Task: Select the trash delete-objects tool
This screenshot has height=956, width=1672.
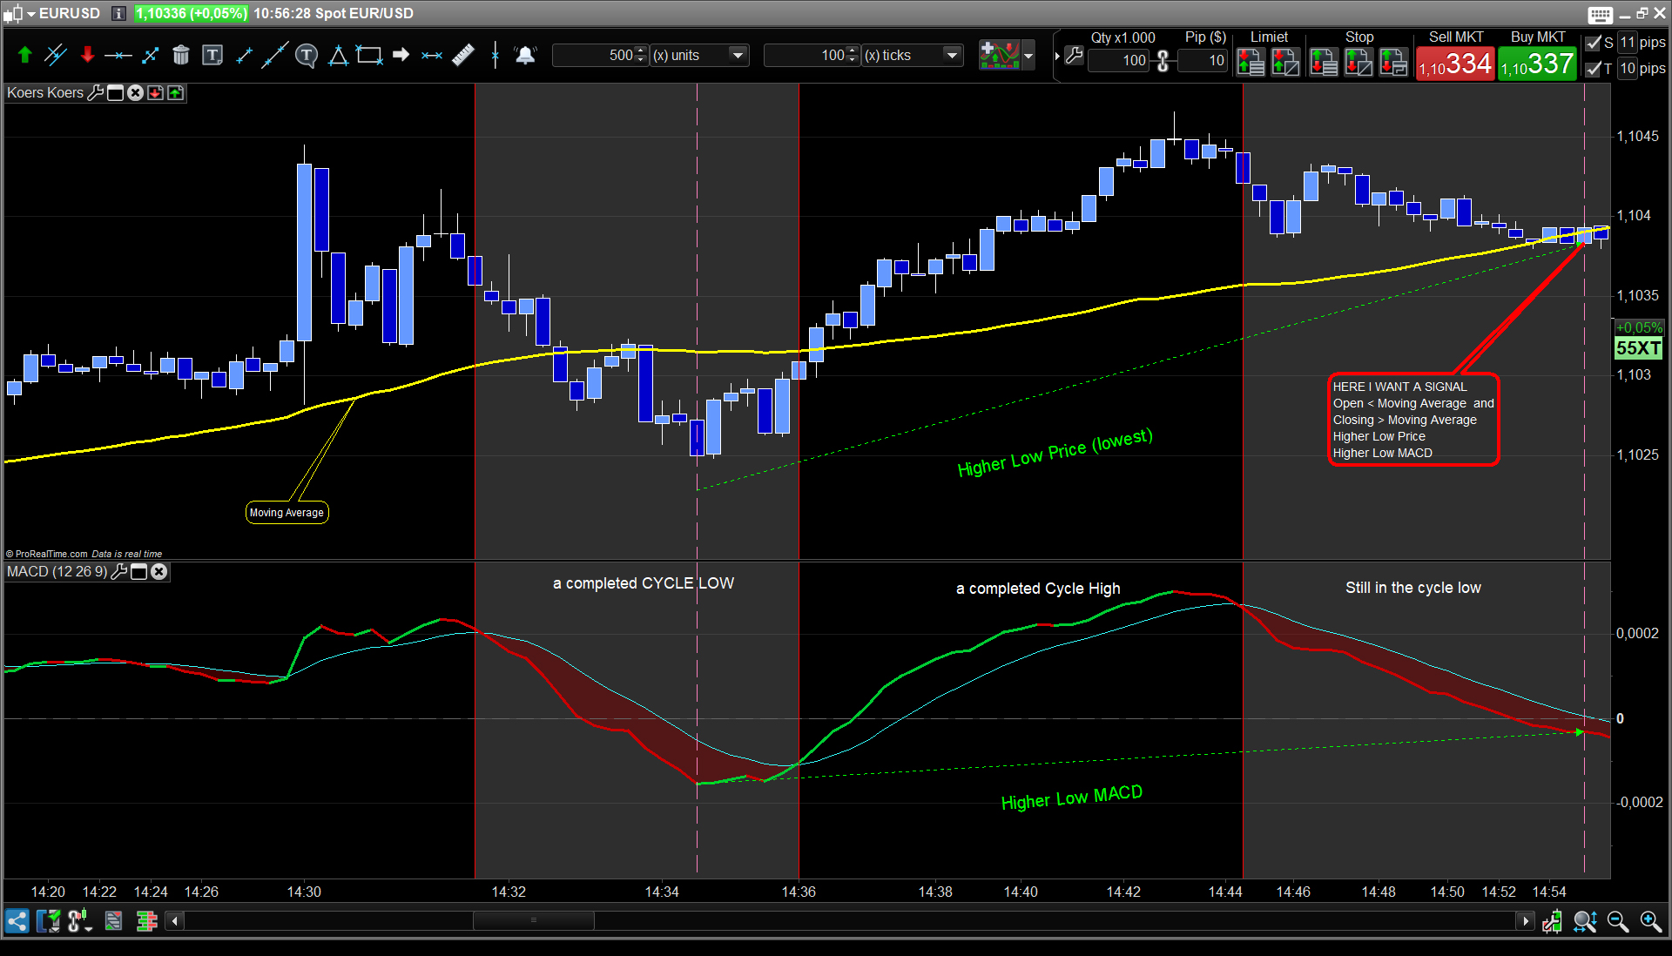Action: 180,56
